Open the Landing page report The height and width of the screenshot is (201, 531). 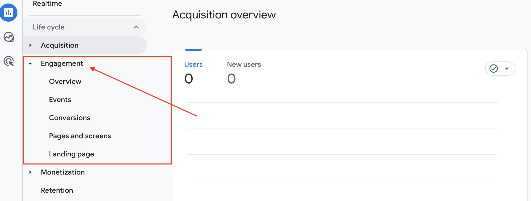72,154
